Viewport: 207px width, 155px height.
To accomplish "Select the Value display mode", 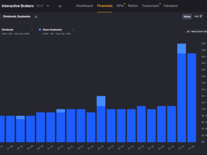I will pyautogui.click(x=187, y=16).
